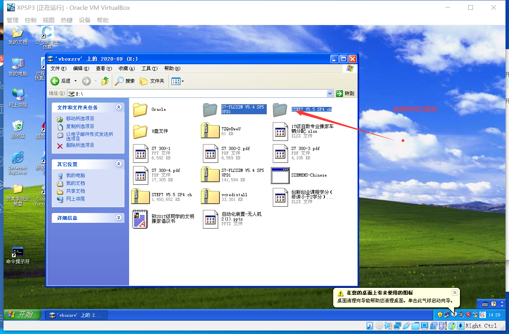Expand the address bar dropdown arrow
Screen dimensions: 509x334
pyautogui.click(x=330, y=94)
